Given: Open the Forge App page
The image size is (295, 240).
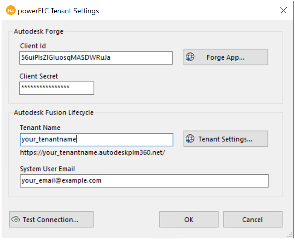Looking at the screenshot, I should click(x=225, y=58).
